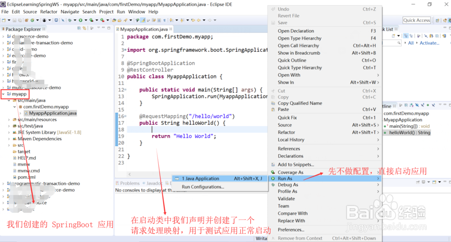Click the All link in Task List
The height and width of the screenshot is (242, 451).
click(x=411, y=43)
